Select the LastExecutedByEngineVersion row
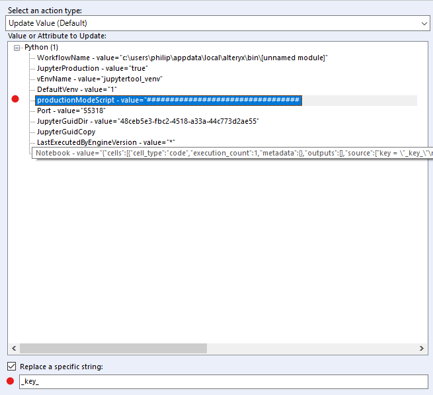Screen dimensions: 433x395 point(106,142)
